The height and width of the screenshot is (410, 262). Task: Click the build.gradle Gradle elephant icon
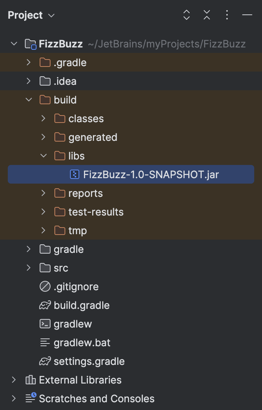[45, 305]
